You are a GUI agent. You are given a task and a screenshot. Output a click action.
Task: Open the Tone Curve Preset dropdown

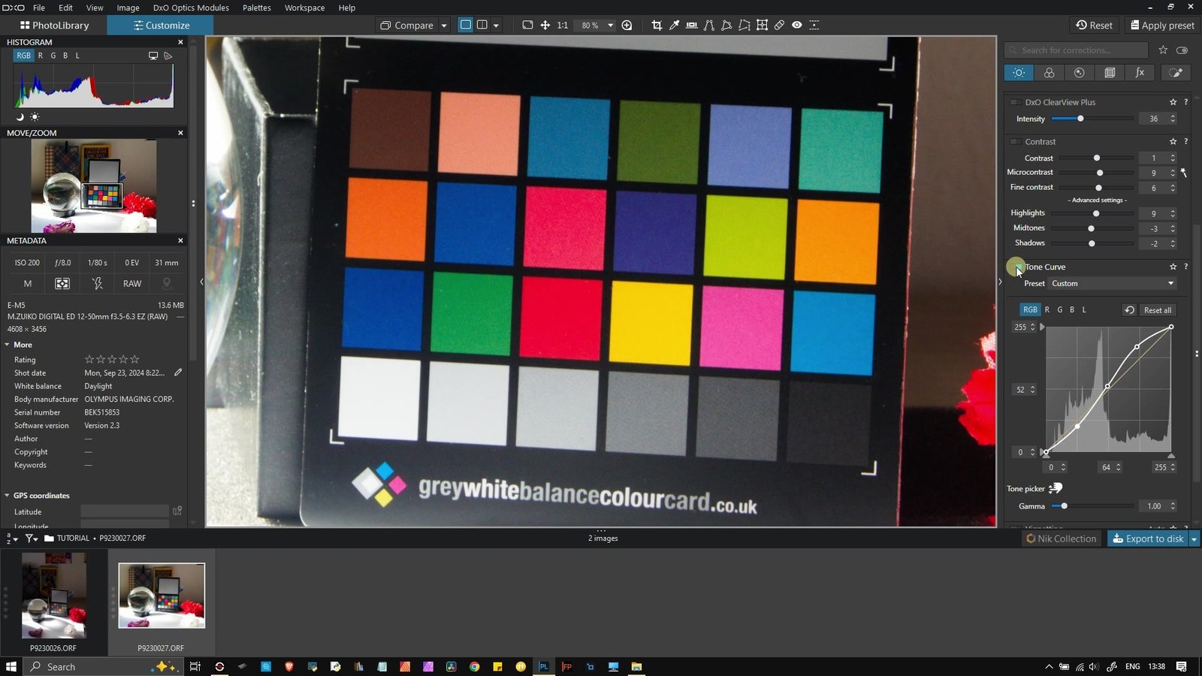(1113, 283)
